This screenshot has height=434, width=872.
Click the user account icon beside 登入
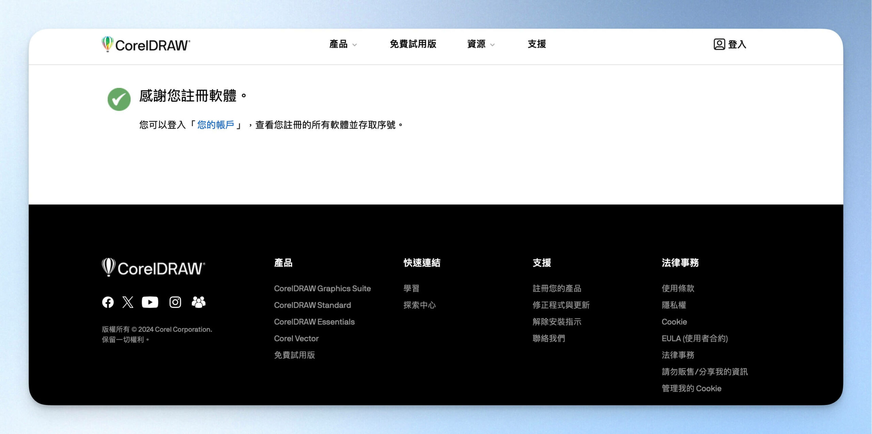719,44
